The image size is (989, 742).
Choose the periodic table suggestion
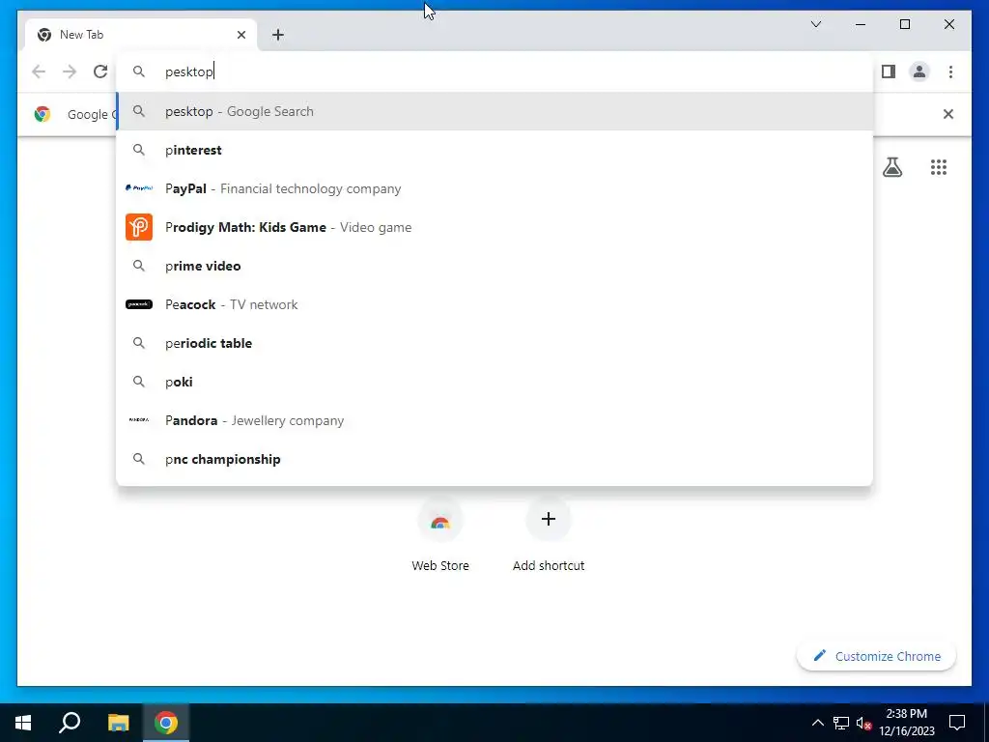click(494, 343)
